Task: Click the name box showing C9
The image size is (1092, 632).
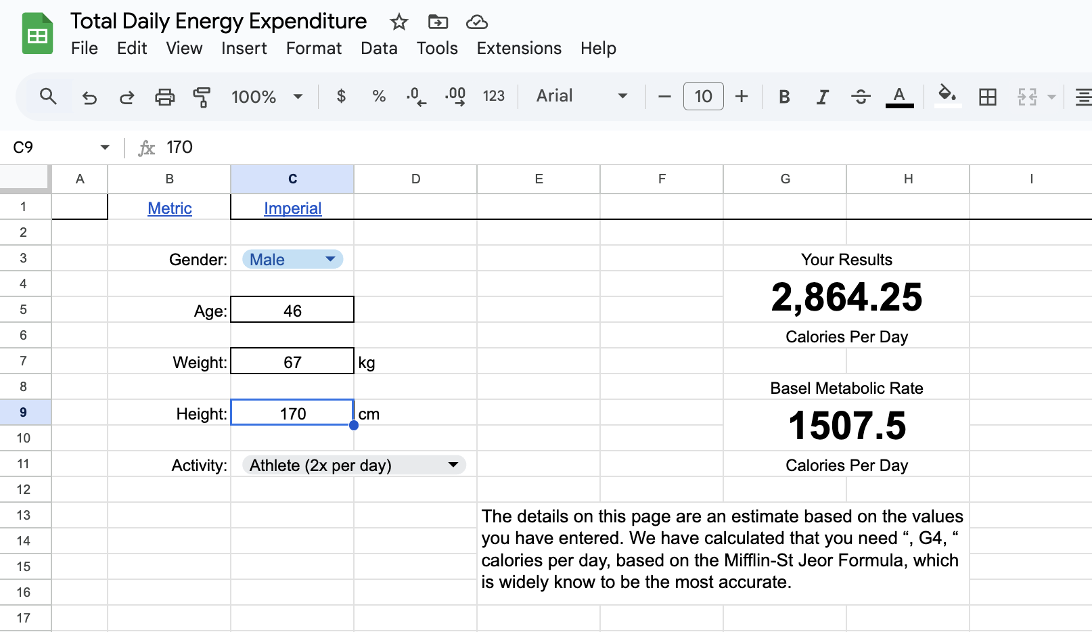Action: tap(51, 148)
